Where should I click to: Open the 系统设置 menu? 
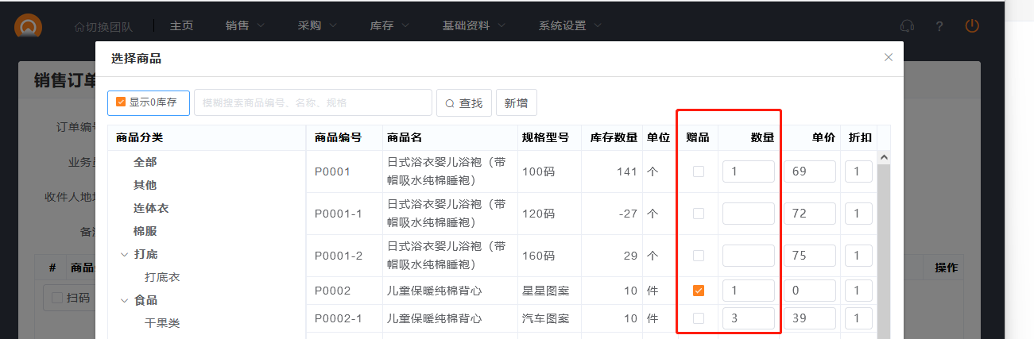tap(569, 25)
